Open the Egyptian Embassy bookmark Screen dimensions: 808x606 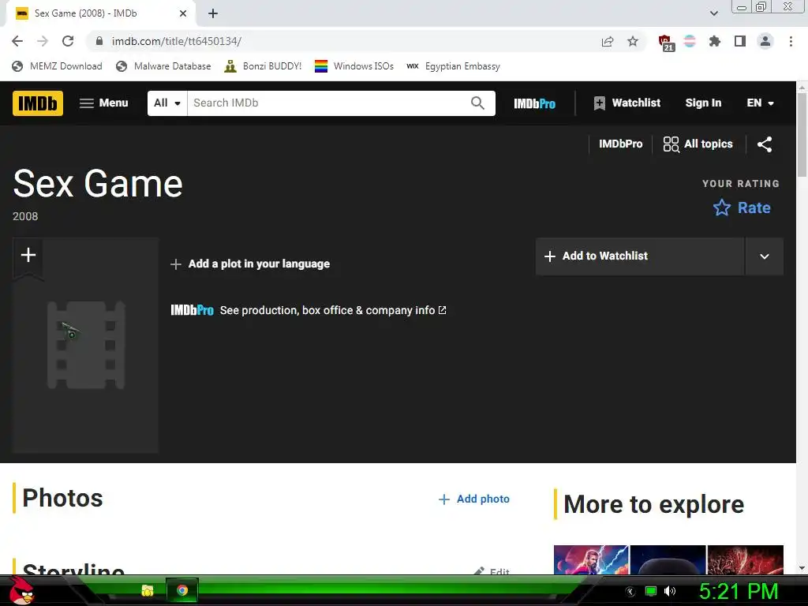click(454, 66)
